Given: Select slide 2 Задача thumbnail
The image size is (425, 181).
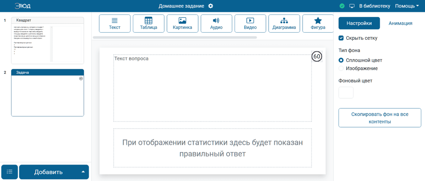Looking at the screenshot, I should tap(47, 93).
